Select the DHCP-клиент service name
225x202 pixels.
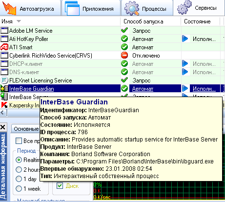[26, 64]
